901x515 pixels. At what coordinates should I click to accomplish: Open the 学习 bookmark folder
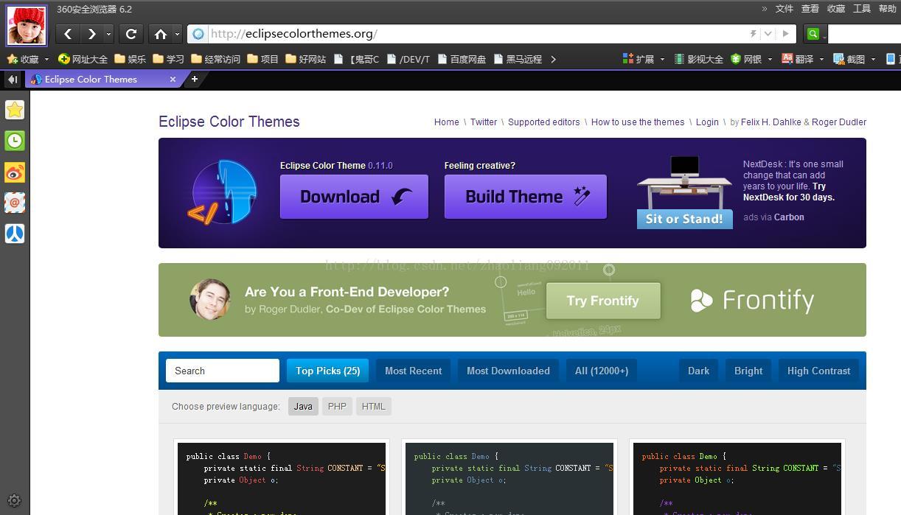169,59
